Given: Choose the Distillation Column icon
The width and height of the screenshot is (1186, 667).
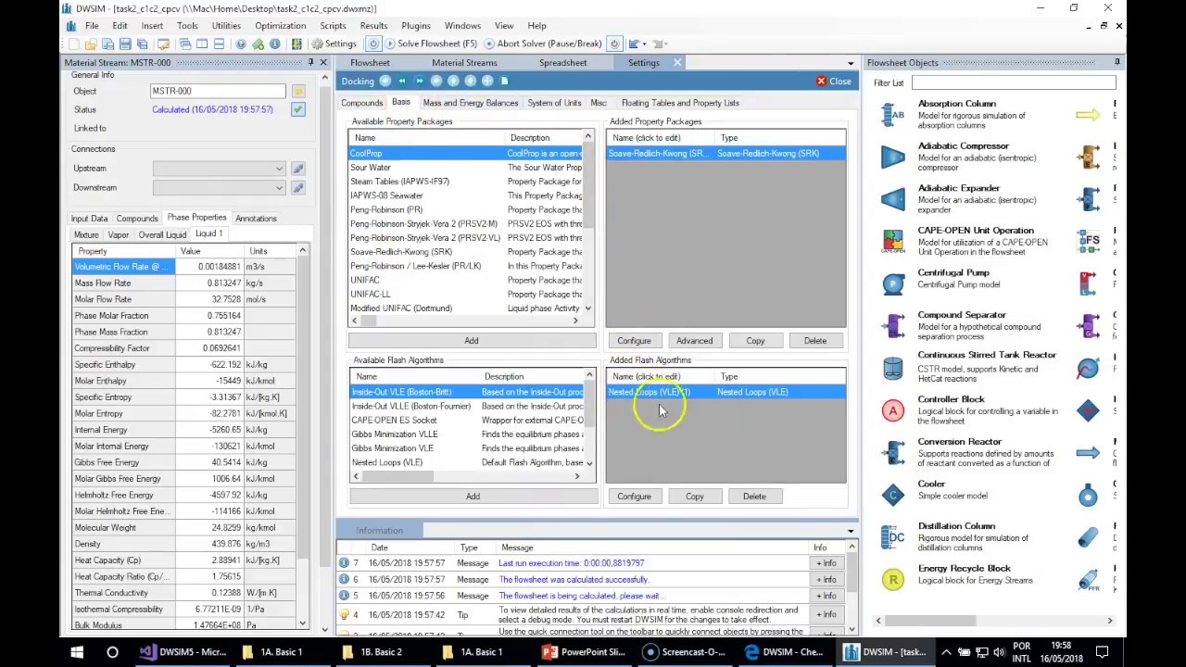Looking at the screenshot, I should coord(893,537).
